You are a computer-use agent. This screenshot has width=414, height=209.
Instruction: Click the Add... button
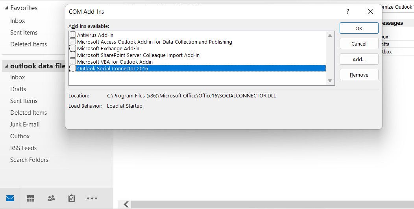coord(359,59)
